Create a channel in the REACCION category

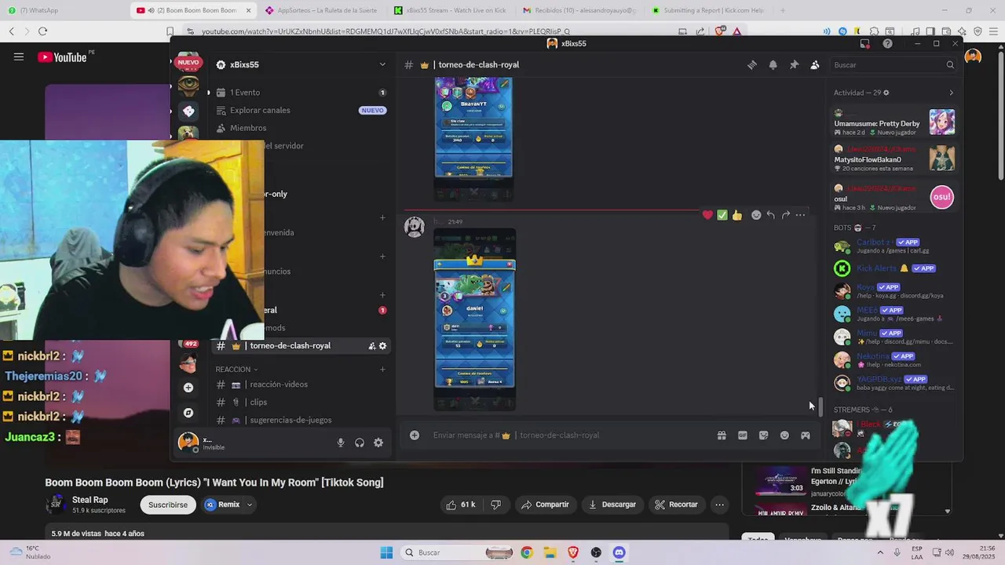click(x=382, y=370)
